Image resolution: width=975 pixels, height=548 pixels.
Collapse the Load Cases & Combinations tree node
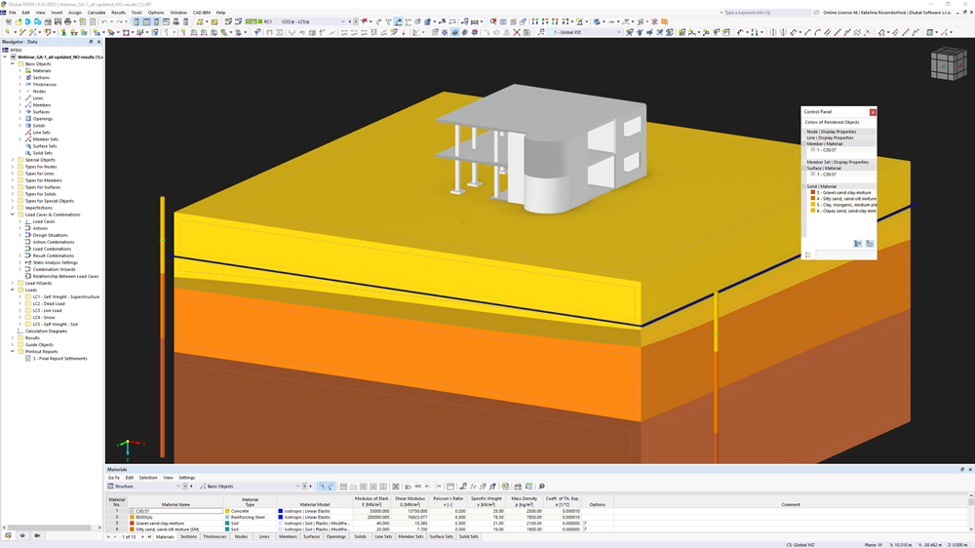[13, 215]
